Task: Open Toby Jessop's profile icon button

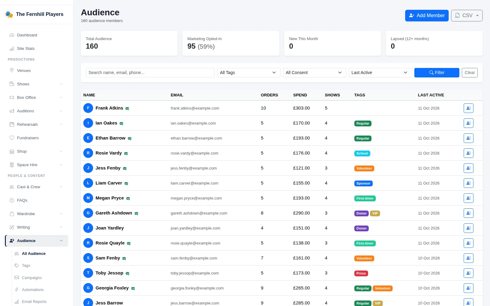Action: pyautogui.click(x=468, y=273)
